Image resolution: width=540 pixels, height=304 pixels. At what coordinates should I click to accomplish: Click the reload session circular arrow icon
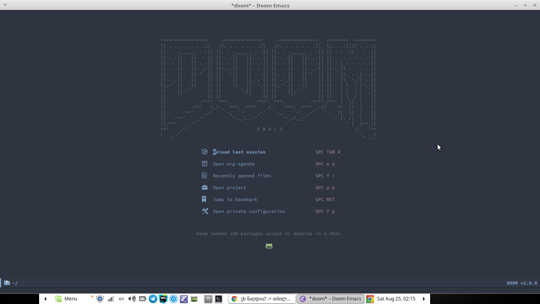tap(205, 152)
